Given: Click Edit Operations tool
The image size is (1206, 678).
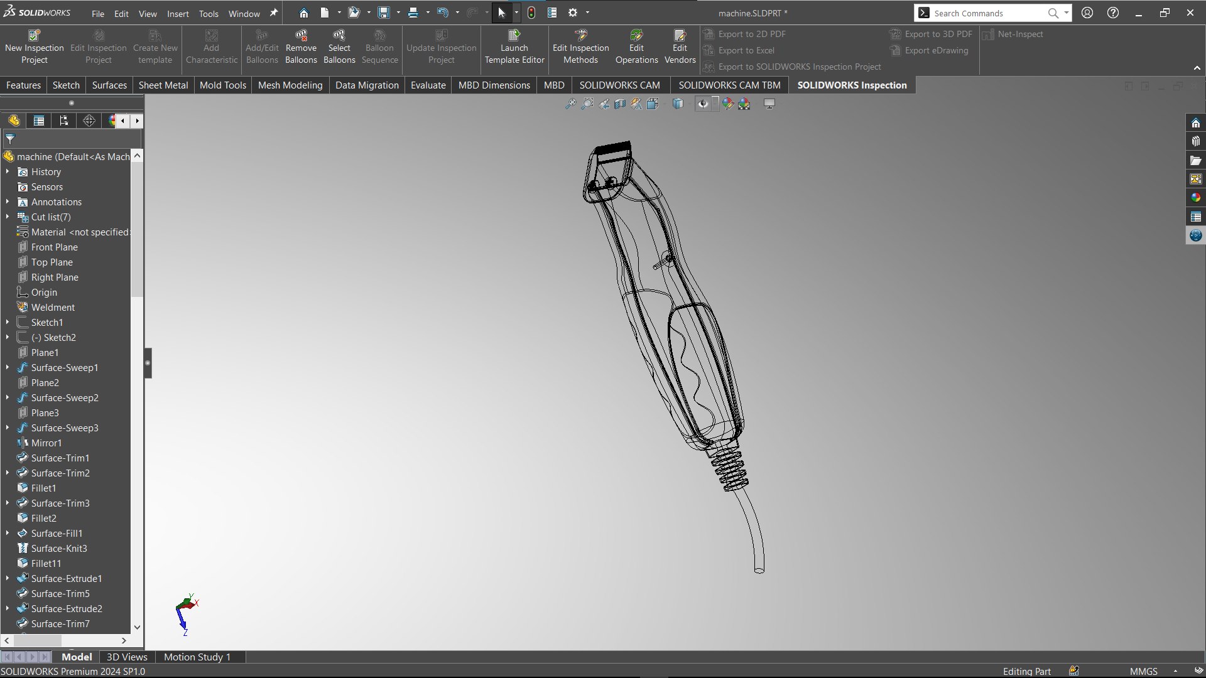Looking at the screenshot, I should [636, 47].
